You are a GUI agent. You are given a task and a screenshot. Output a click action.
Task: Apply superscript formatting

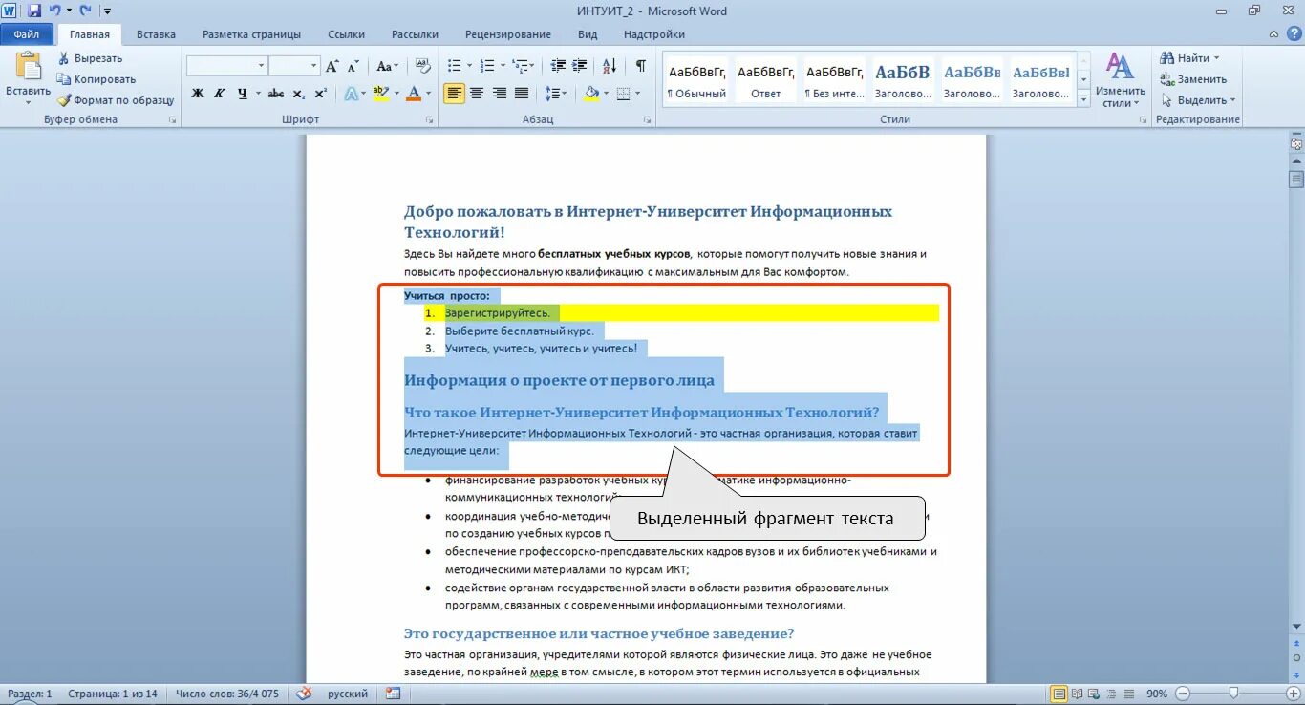(321, 93)
